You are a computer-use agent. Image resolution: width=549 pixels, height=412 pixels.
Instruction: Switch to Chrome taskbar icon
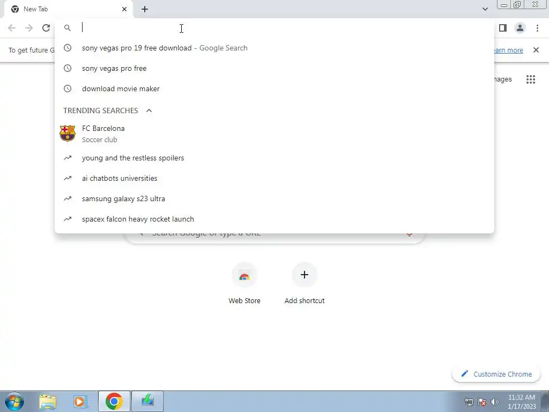(x=114, y=401)
